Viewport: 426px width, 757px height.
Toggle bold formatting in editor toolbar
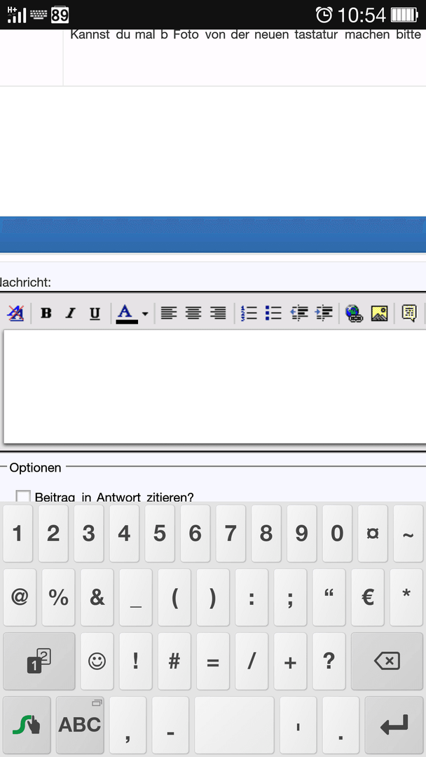[46, 313]
